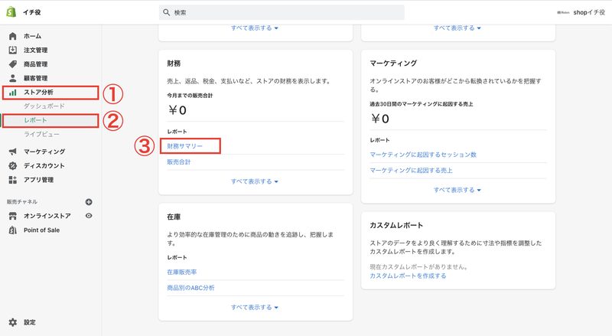The image size is (612, 336).
Task: Add a sales channel with plus icon
Action: [89, 202]
